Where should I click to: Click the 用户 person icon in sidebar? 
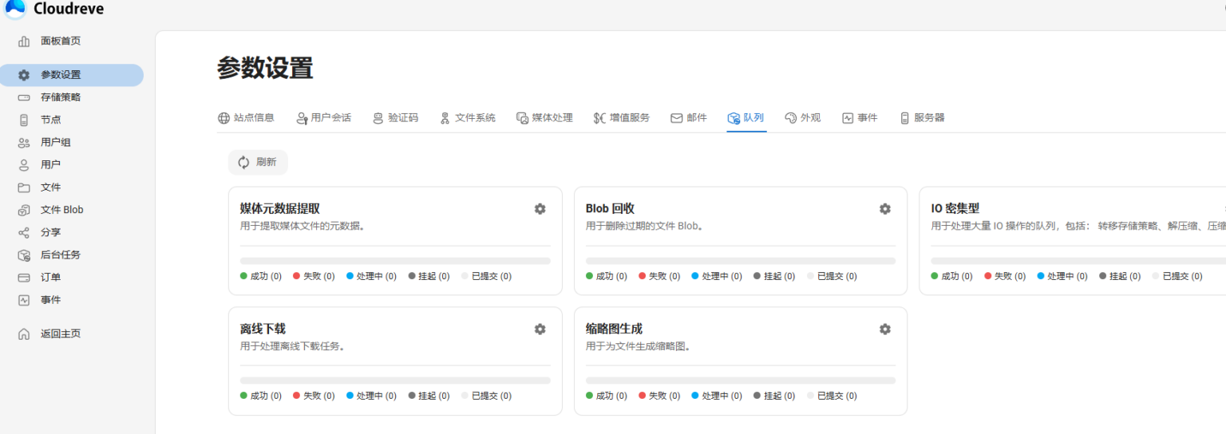coord(24,164)
